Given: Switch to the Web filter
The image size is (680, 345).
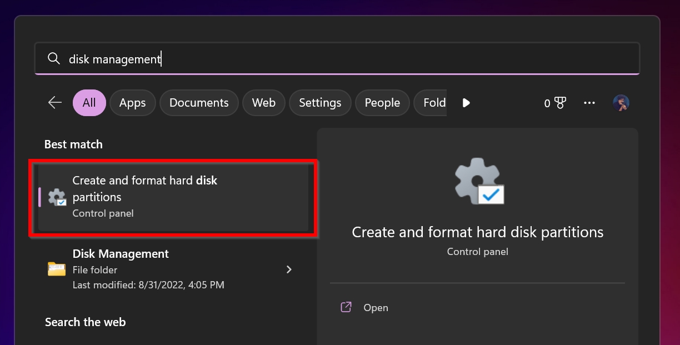Looking at the screenshot, I should tap(263, 103).
